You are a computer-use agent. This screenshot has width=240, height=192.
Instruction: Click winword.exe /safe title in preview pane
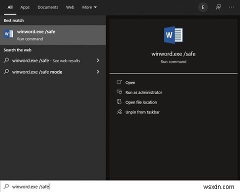[173, 54]
